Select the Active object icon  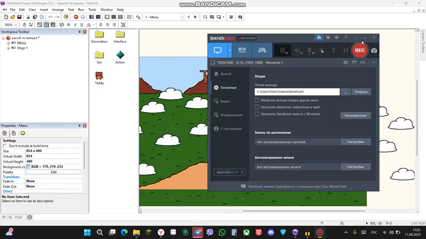[120, 57]
